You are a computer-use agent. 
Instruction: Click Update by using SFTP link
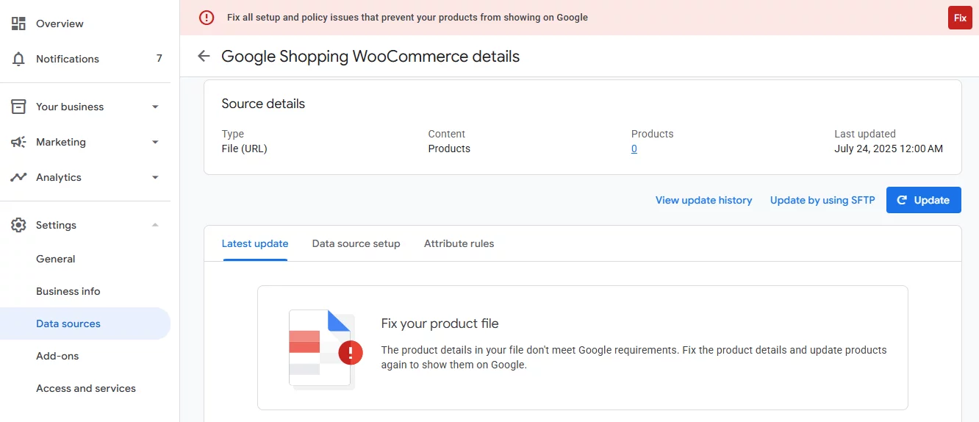(x=822, y=200)
